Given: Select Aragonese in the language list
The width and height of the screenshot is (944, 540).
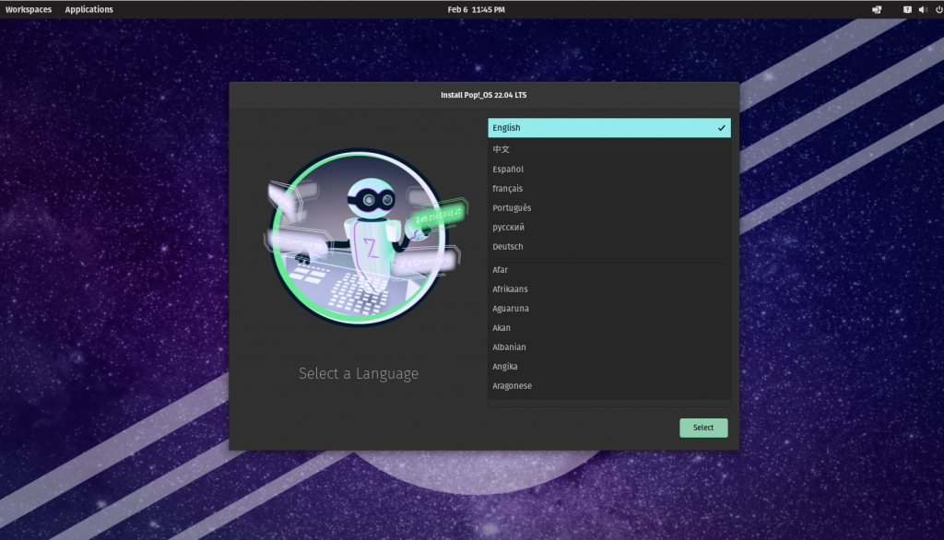Looking at the screenshot, I should tap(609, 385).
